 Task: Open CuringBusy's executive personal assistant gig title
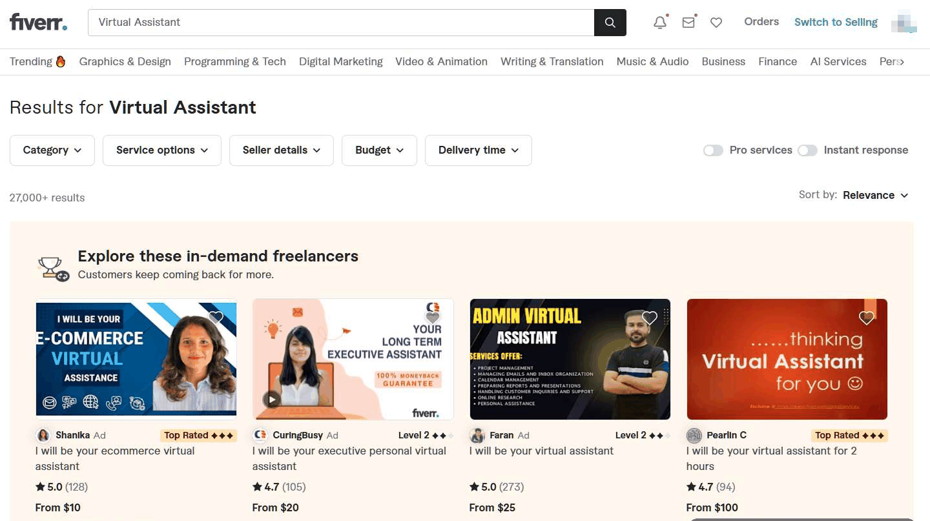349,458
